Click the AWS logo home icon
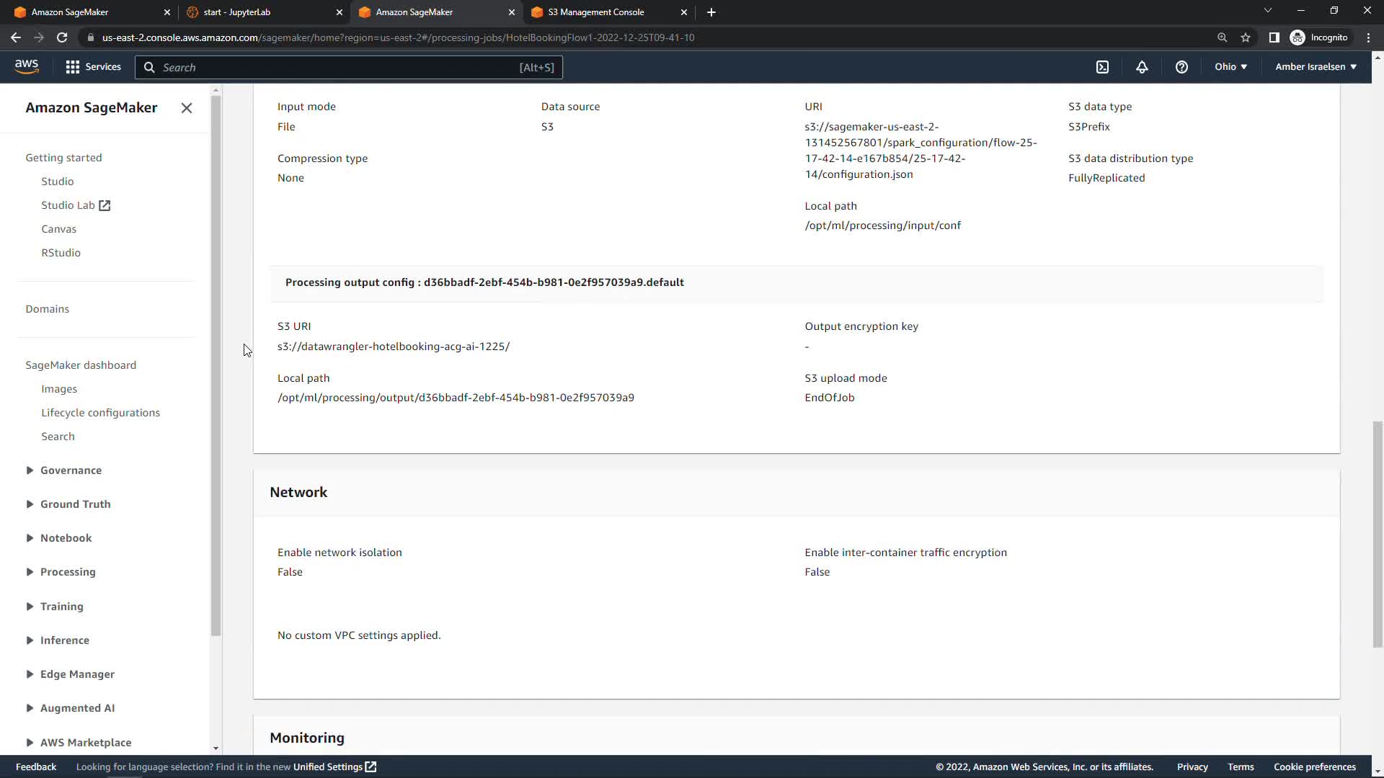This screenshot has width=1384, height=778. tap(27, 66)
